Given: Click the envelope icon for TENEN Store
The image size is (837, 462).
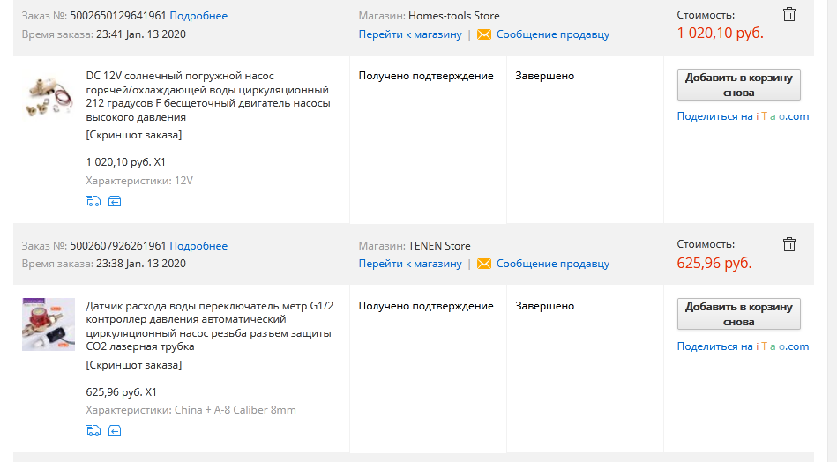Looking at the screenshot, I should [x=484, y=264].
